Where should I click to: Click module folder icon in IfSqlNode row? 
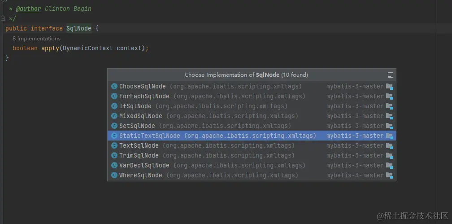(389, 106)
